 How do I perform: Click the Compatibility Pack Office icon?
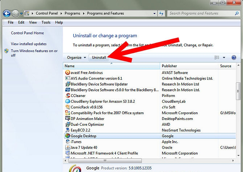pos(67,113)
